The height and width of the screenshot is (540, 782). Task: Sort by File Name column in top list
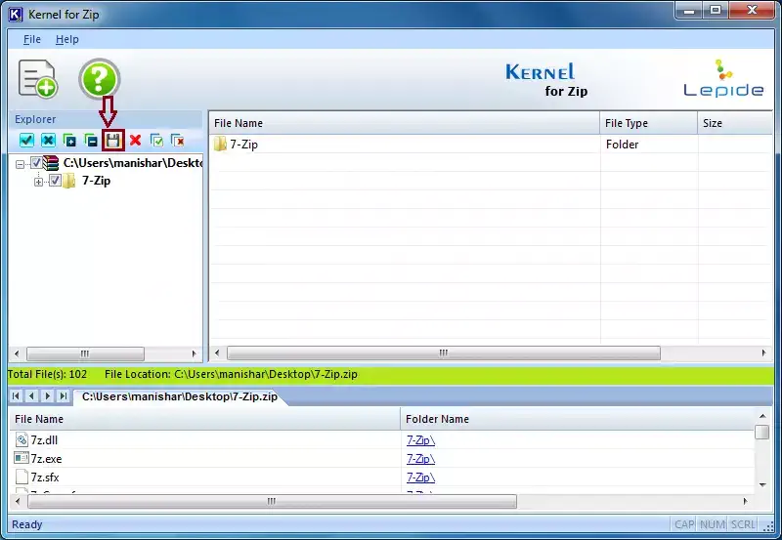click(x=404, y=123)
